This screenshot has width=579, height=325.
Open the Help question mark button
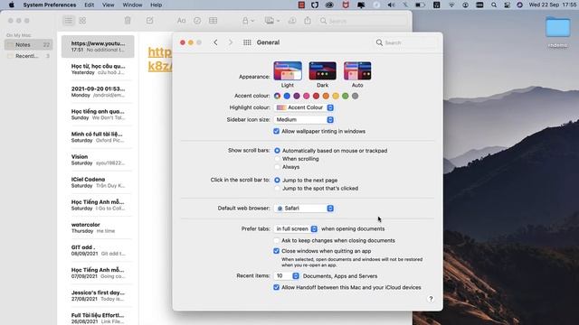(431, 299)
